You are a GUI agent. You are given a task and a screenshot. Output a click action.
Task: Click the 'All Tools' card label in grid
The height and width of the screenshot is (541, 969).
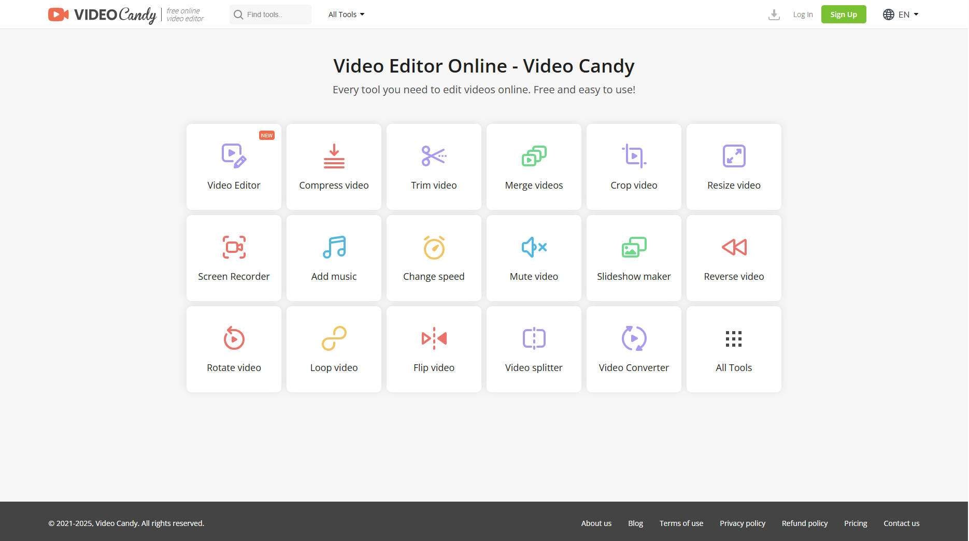[x=734, y=368]
